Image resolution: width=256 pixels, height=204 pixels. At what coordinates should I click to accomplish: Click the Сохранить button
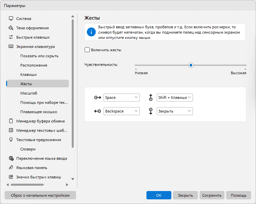point(212,195)
